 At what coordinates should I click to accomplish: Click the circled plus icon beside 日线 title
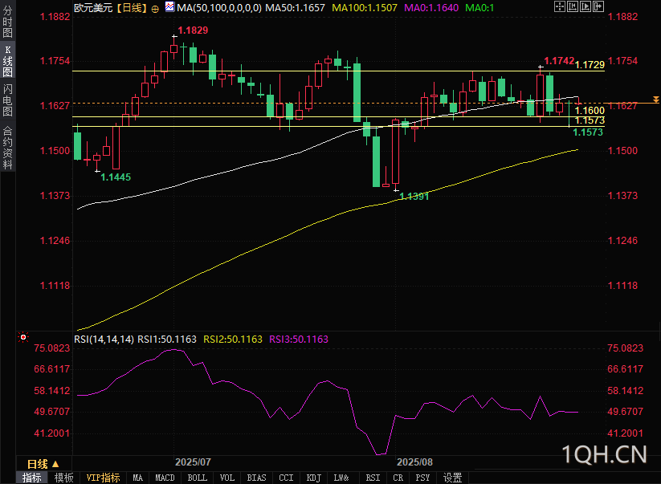click(155, 9)
